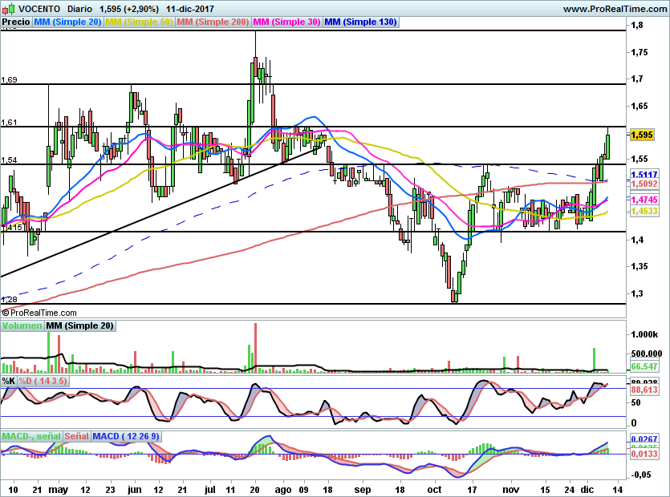Click the 1,4533 moving average value tag
The height and width of the screenshot is (497, 670).
pos(644,211)
